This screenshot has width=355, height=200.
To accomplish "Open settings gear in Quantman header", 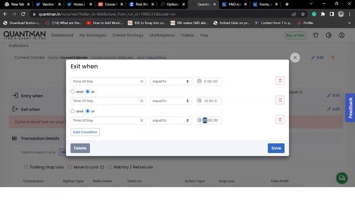I will 328,36.
